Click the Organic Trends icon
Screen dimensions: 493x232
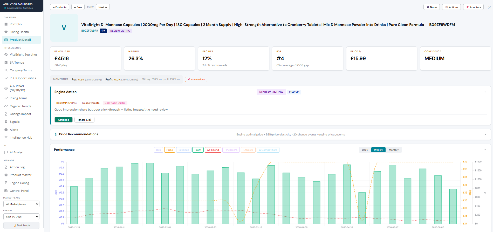point(6,106)
